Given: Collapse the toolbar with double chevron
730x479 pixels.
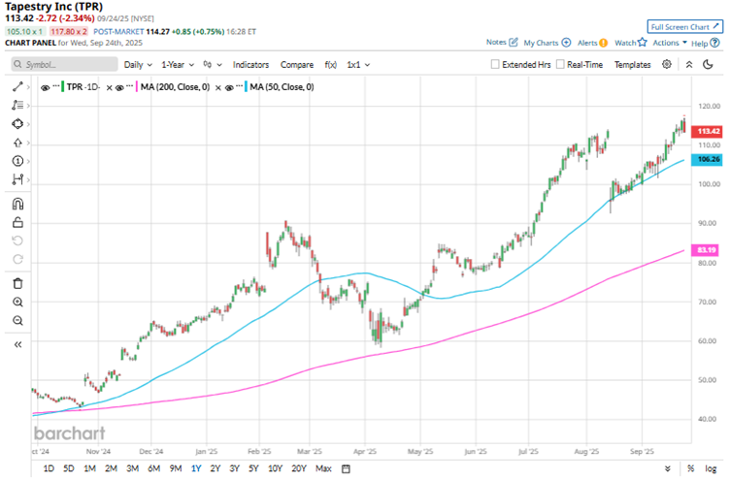Looking at the screenshot, I should click(17, 344).
